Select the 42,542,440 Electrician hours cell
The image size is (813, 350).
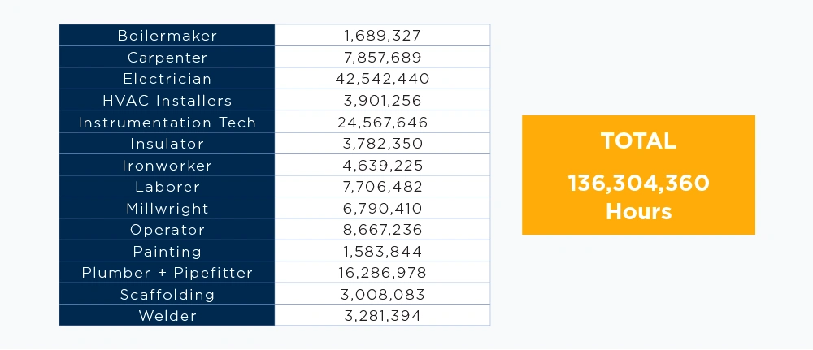[383, 78]
